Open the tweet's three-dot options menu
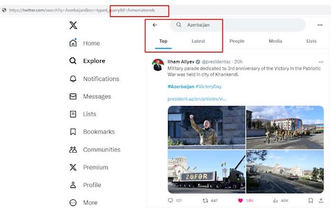Viewport: 331px width, 218px height. [x=321, y=62]
